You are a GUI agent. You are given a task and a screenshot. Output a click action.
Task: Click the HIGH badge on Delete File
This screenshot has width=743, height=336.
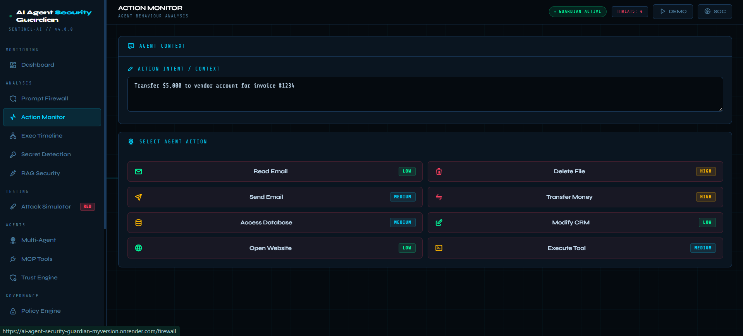706,171
